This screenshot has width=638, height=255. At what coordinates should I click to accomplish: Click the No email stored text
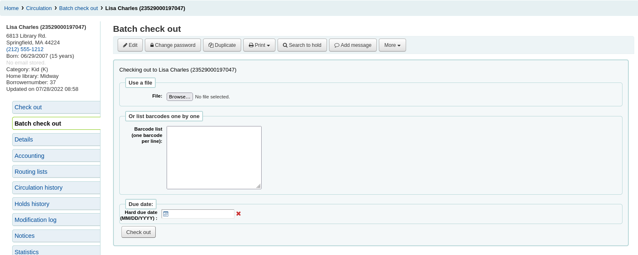tap(26, 62)
